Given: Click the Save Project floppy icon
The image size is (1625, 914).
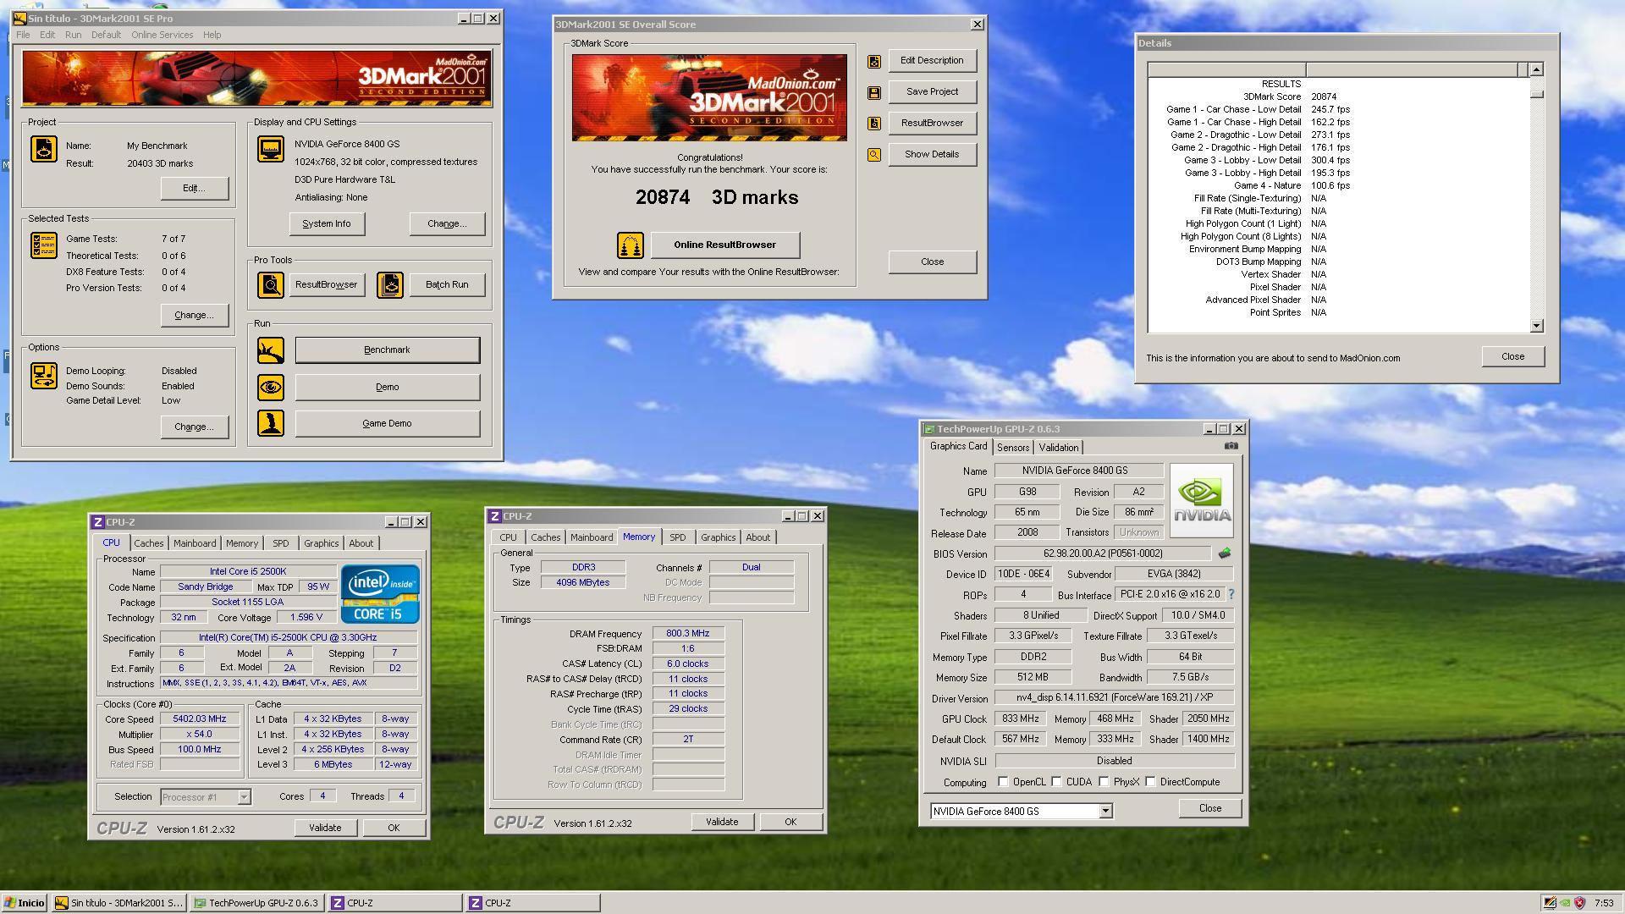Looking at the screenshot, I should click(x=874, y=92).
